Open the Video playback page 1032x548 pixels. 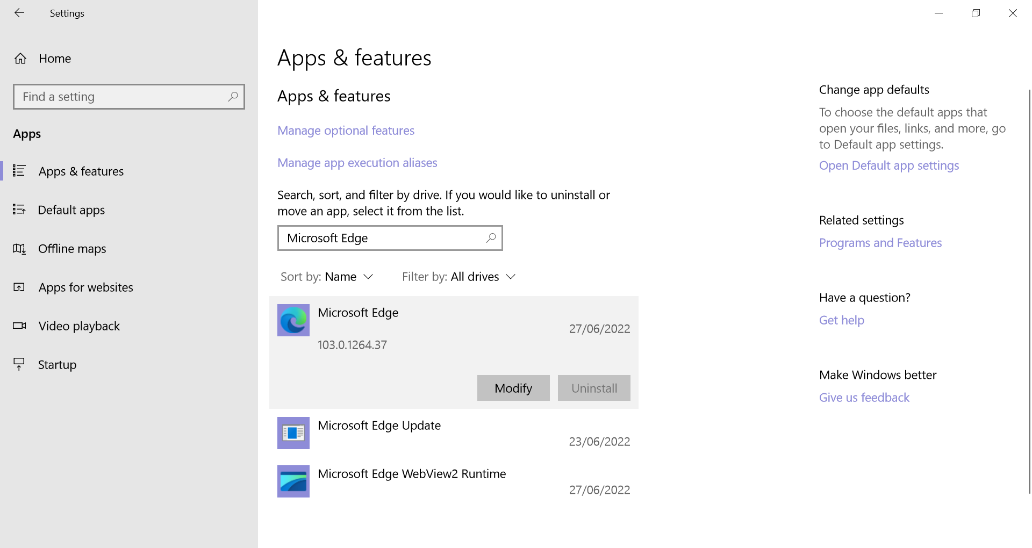point(129,326)
